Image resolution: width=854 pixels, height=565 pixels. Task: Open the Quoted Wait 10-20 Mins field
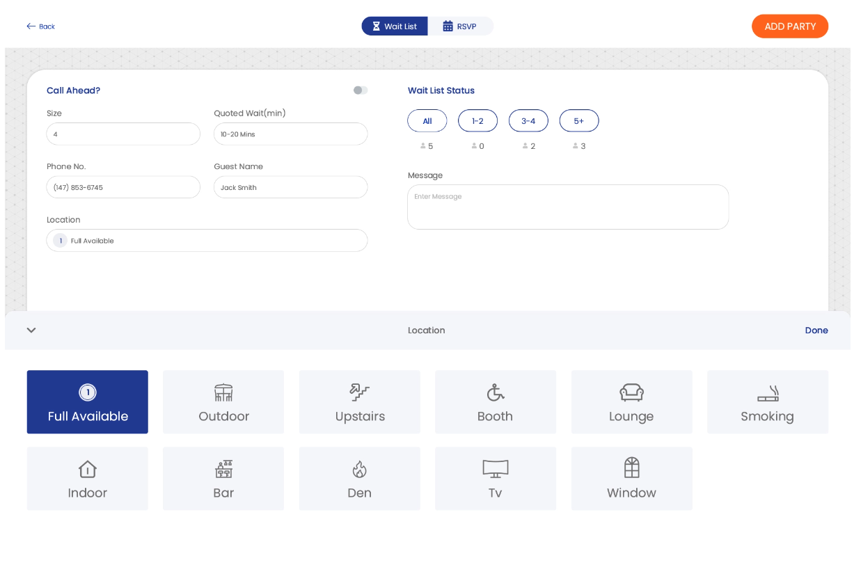291,134
